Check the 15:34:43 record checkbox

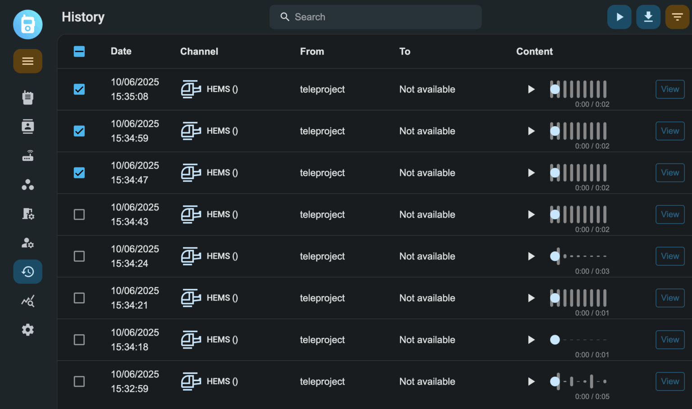79,214
